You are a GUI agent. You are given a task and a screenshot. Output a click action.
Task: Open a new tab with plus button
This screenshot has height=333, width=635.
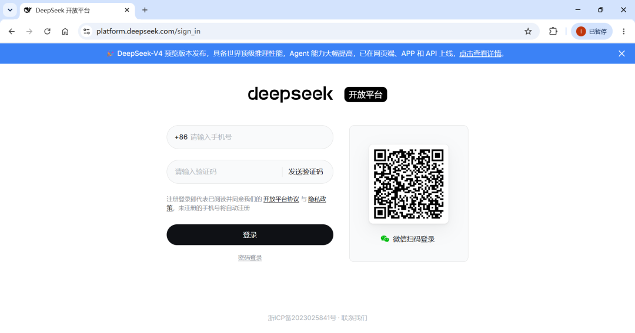tap(145, 10)
